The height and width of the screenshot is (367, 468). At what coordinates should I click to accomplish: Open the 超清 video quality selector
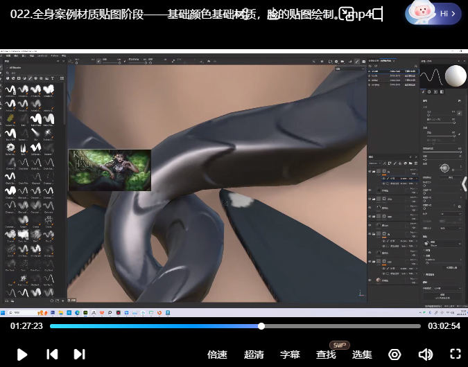tap(254, 355)
